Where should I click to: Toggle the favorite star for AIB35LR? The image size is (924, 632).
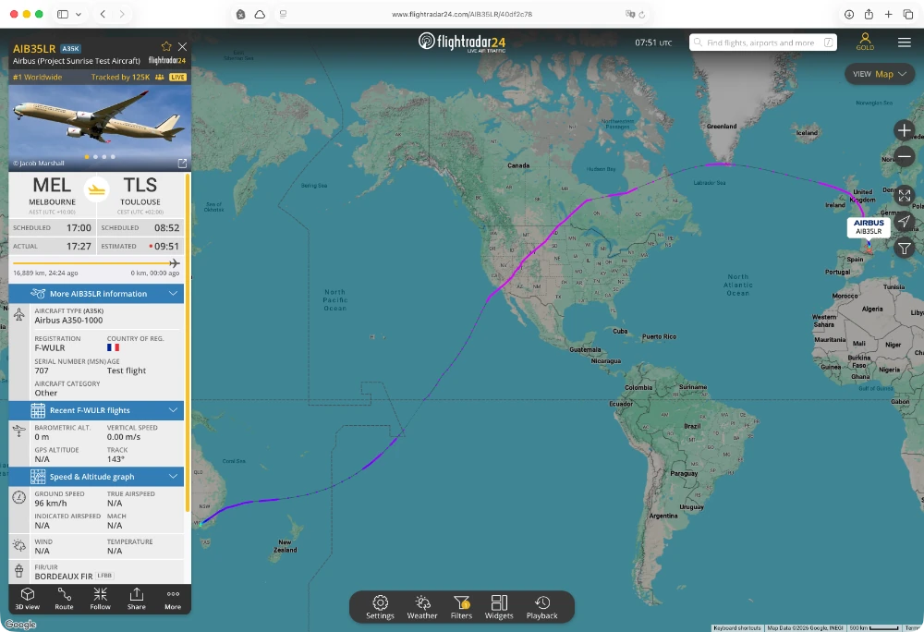pyautogui.click(x=166, y=46)
